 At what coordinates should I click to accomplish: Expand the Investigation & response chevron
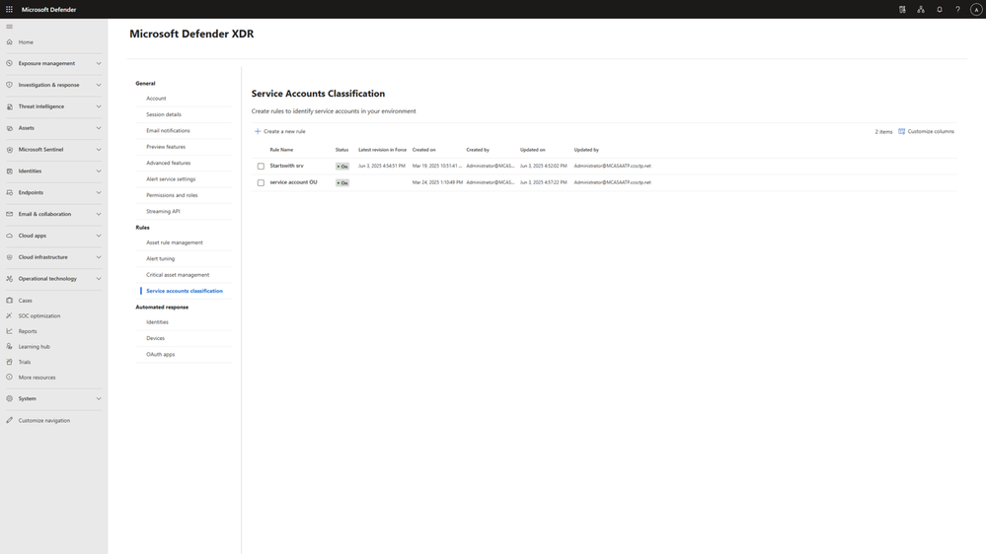click(98, 85)
